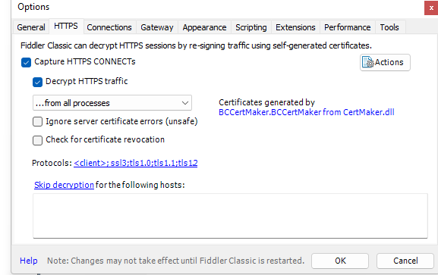Uncheck Capture HTTPS CONNECTs
The image size is (438, 275).
26,62
